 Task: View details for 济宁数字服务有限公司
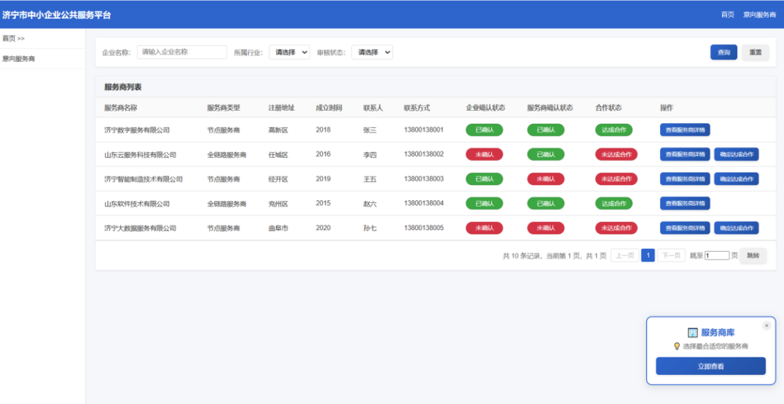pyautogui.click(x=685, y=130)
